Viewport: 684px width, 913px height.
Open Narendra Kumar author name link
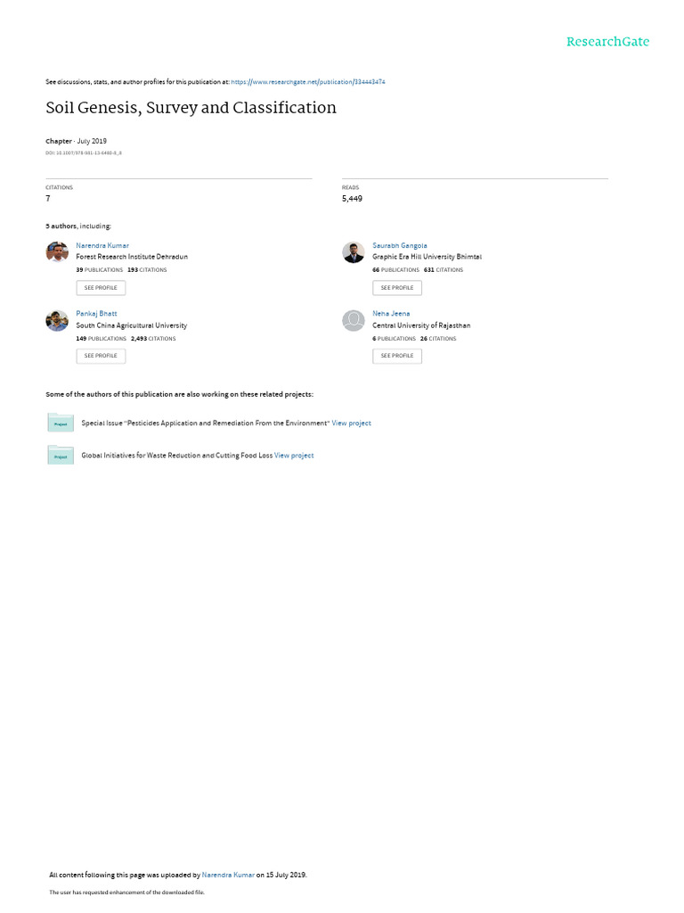click(x=102, y=246)
